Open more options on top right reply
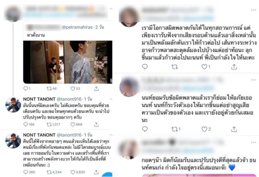Screen dimensions: 259x177 click(253, 10)
